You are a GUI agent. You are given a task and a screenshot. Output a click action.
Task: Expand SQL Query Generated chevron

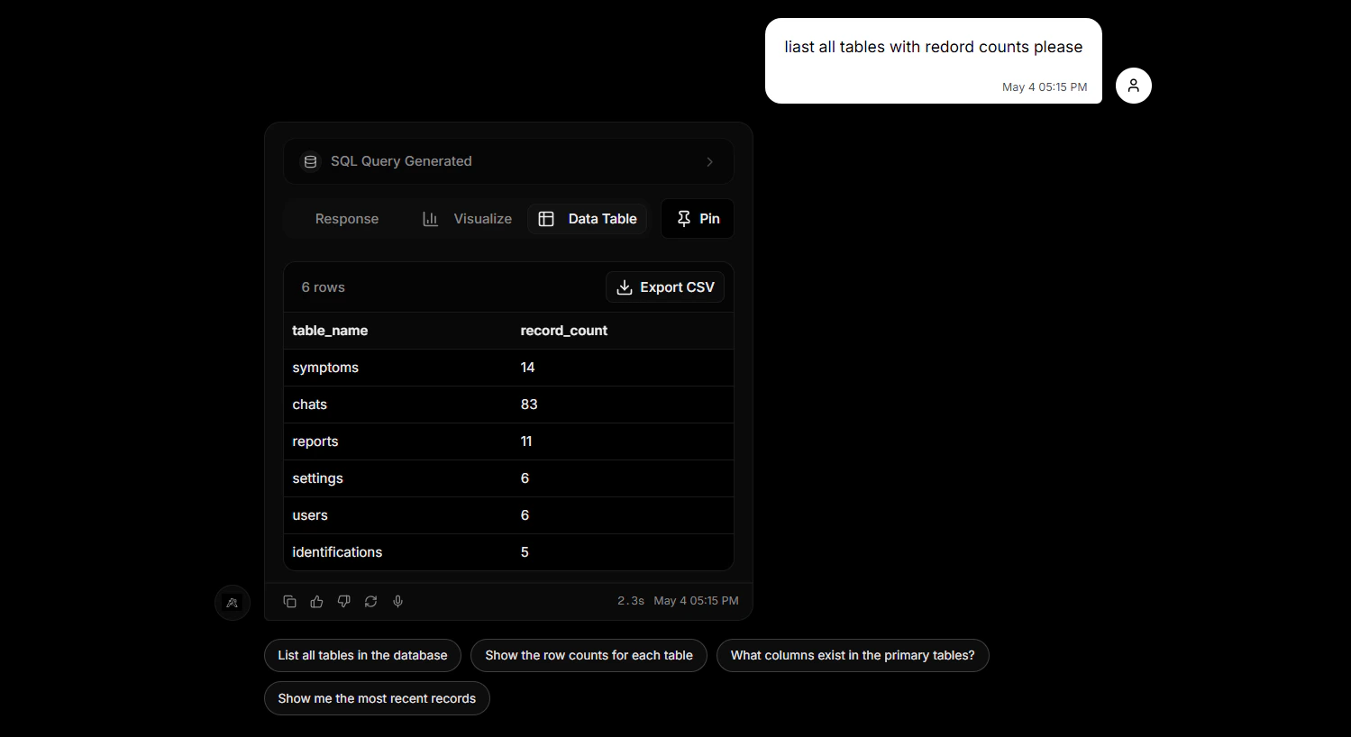pyautogui.click(x=709, y=162)
